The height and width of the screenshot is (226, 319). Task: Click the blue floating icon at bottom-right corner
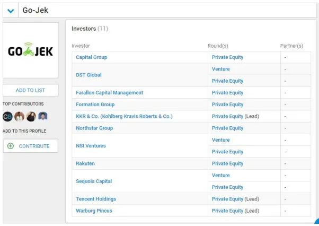click(317, 222)
